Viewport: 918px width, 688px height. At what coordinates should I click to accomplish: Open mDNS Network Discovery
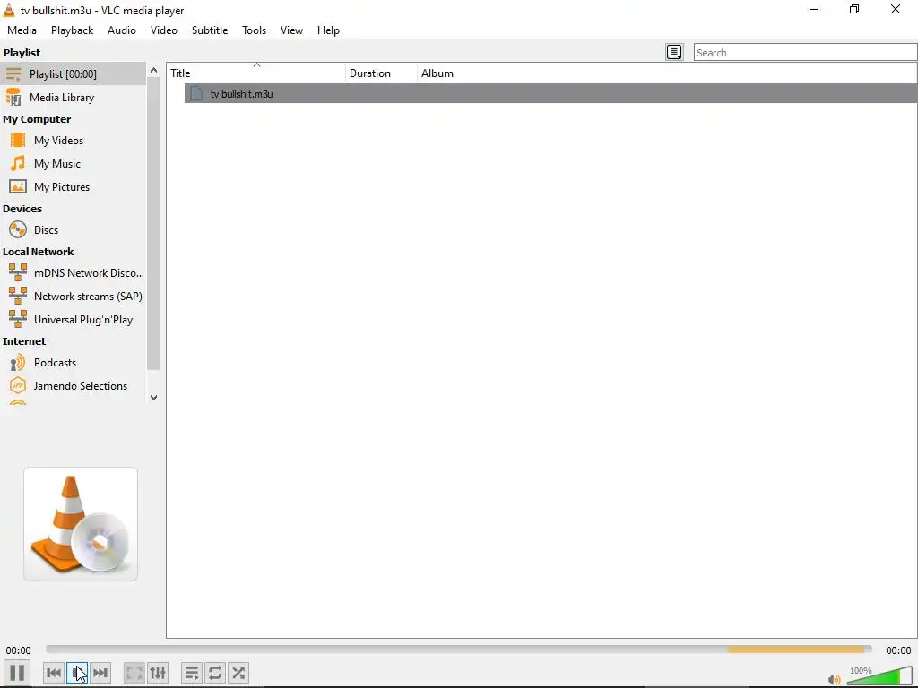coord(73,272)
